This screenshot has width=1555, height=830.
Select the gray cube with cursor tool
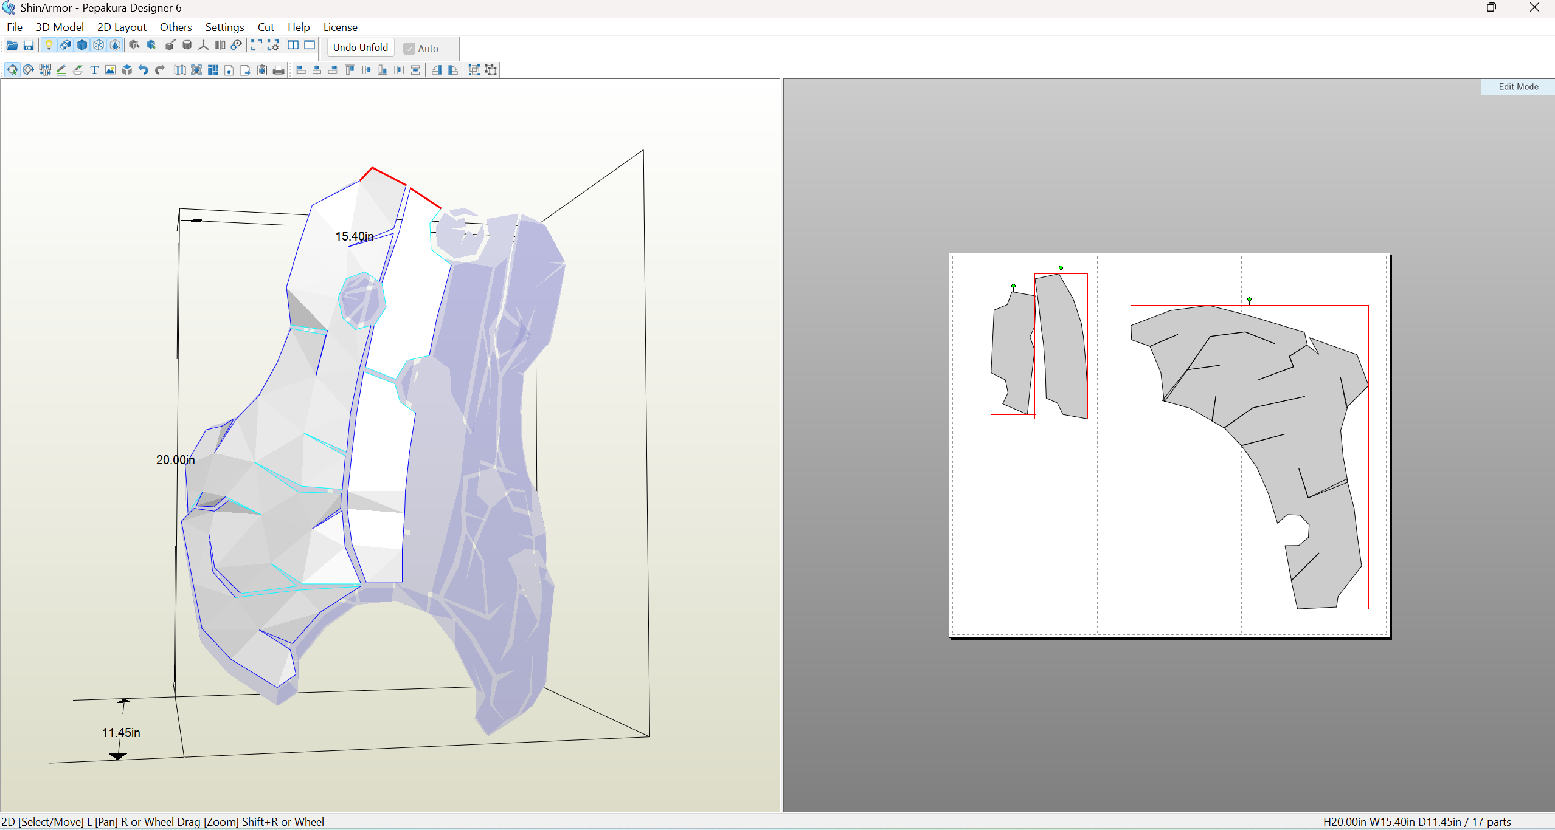134,46
